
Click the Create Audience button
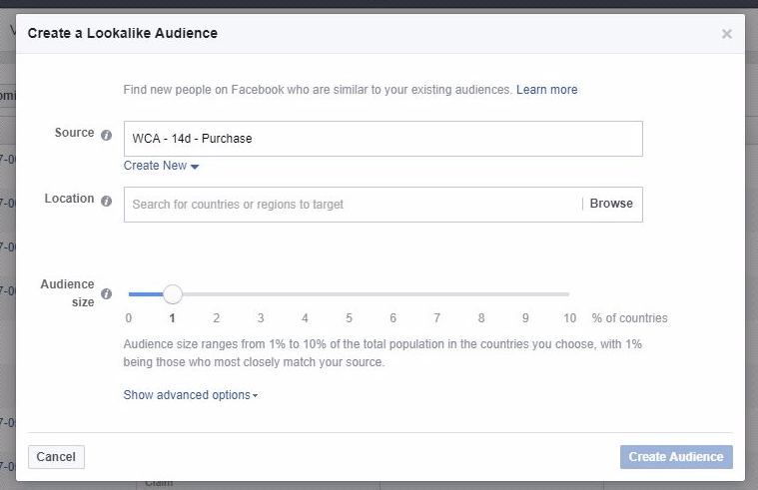coord(676,457)
